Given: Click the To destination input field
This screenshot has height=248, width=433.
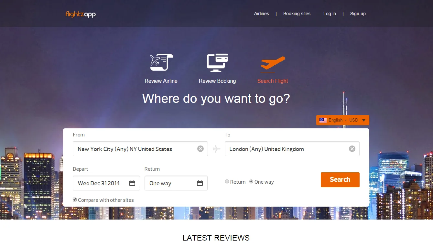Looking at the screenshot, I should point(292,149).
